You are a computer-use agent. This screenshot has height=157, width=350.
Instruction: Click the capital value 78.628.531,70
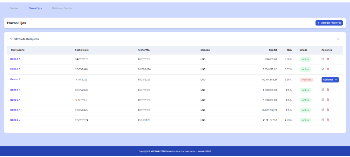tap(269, 110)
